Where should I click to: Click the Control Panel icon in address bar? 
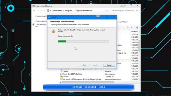pos(48,11)
